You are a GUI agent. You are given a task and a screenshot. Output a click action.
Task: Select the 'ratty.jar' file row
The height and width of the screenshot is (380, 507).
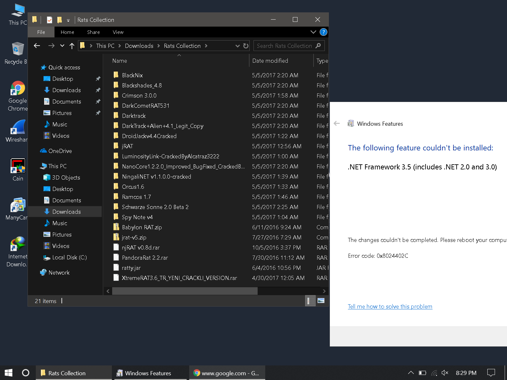click(219, 268)
